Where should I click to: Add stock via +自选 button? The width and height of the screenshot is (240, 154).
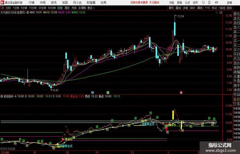point(222,8)
